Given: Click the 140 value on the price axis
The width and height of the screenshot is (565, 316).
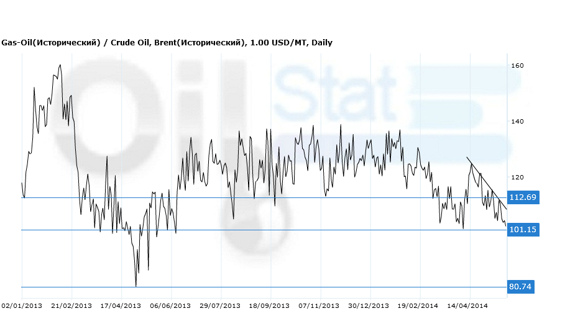Looking at the screenshot, I should click(517, 122).
